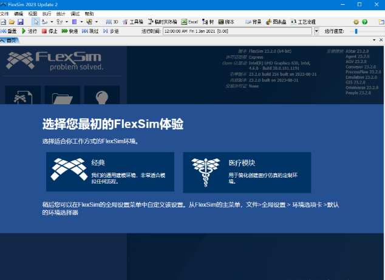Click the 'Express' license type text

(256, 58)
